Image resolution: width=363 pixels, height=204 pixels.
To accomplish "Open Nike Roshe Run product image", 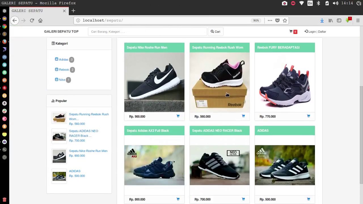I will [154, 82].
